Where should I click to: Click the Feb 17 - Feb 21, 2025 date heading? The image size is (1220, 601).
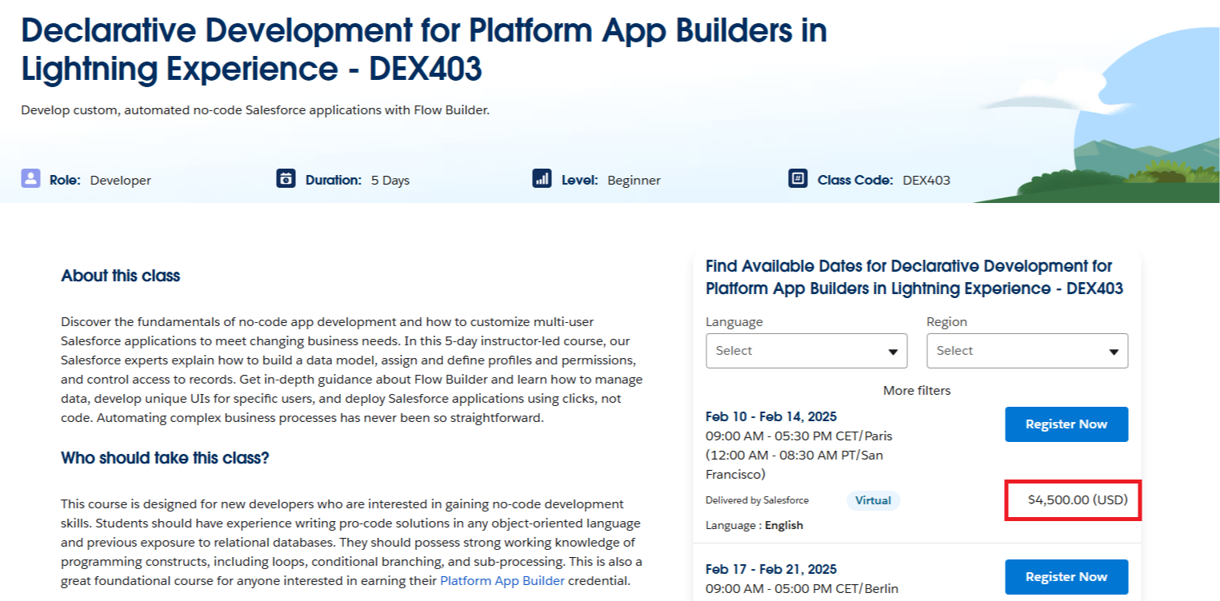pyautogui.click(x=771, y=569)
